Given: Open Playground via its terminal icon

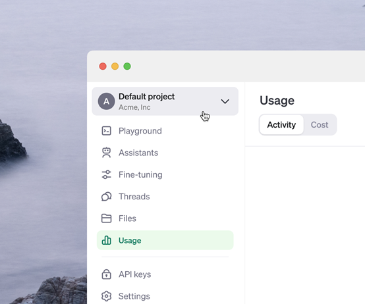Looking at the screenshot, I should (106, 131).
